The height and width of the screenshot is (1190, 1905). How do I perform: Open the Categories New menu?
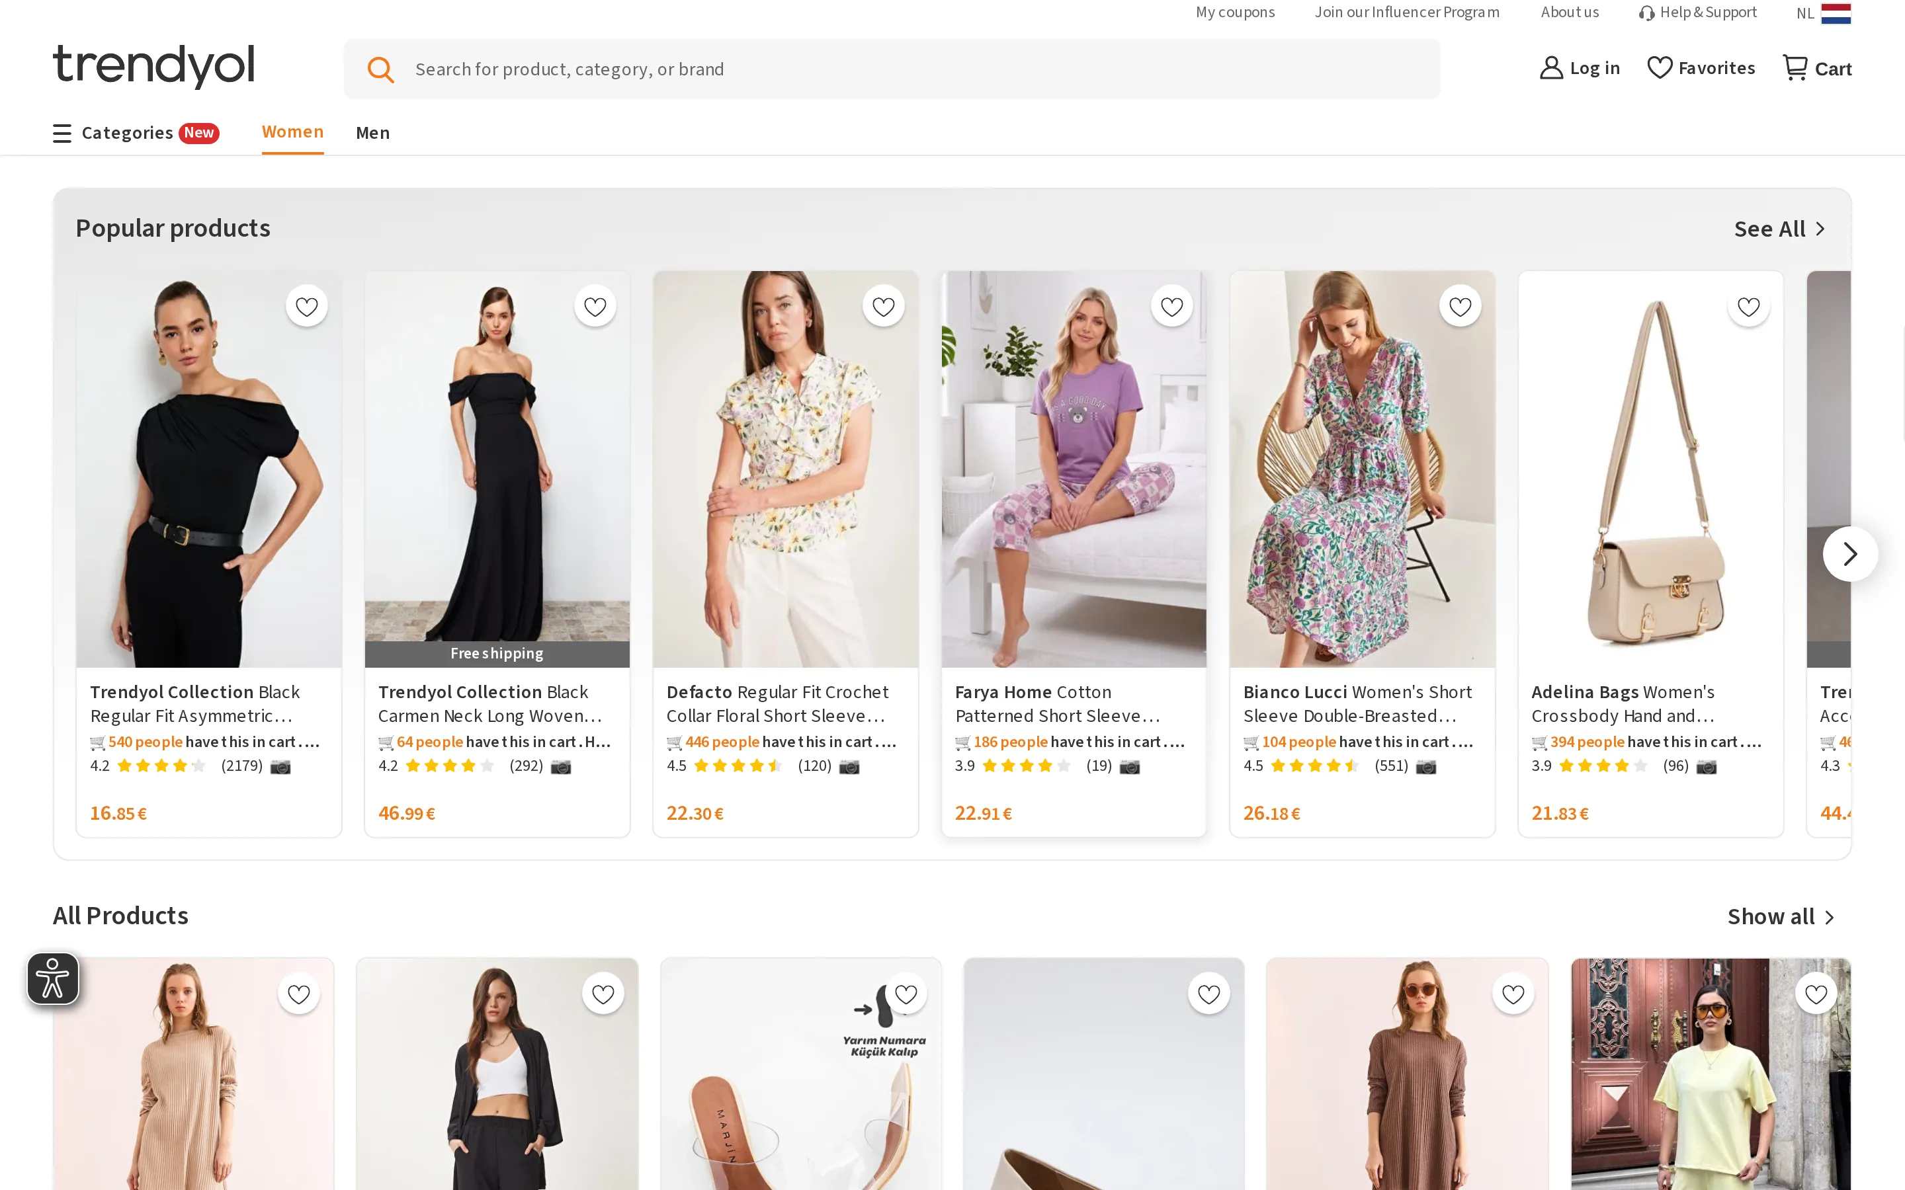[x=136, y=133]
